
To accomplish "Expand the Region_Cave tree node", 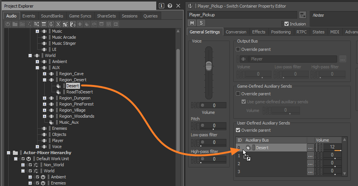I will [x=44, y=74].
